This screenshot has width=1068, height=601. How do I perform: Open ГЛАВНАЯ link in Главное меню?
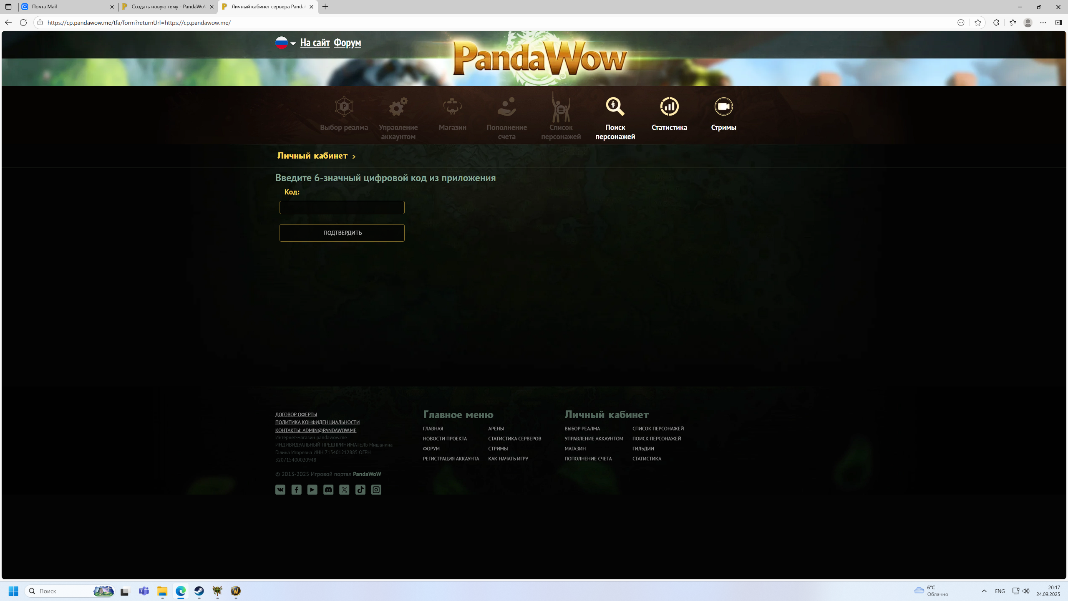pyautogui.click(x=433, y=429)
